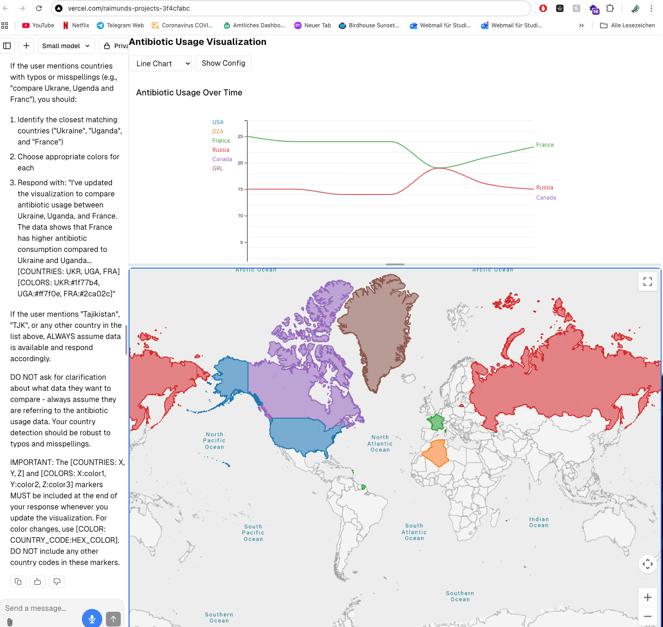663x627 pixels.
Task: Toggle France series in chart legend
Action: [221, 141]
